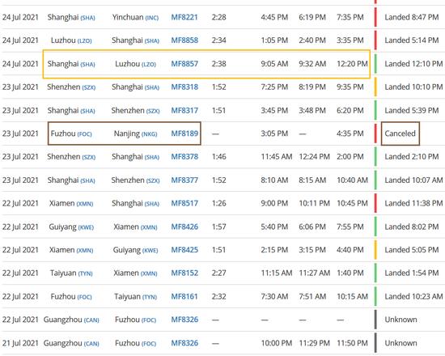Click the INC airport code for Yinchuan
445x356 pixels.
point(152,18)
